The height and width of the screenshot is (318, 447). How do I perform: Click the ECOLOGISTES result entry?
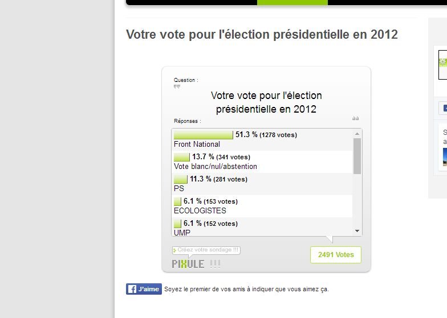coord(262,206)
